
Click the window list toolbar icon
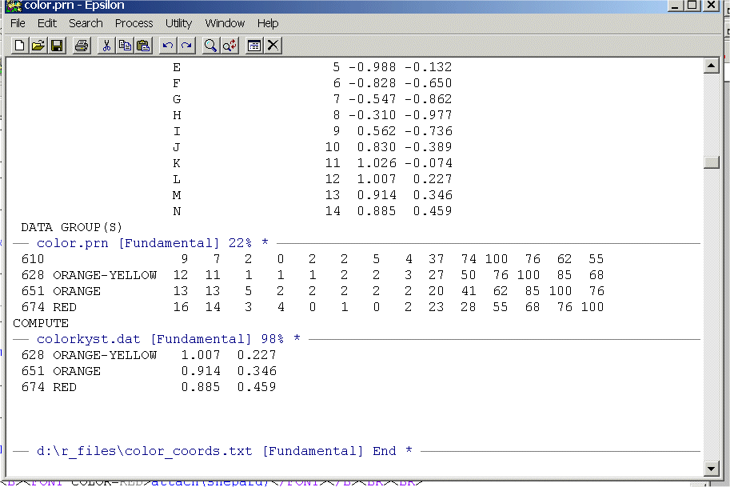(x=254, y=46)
